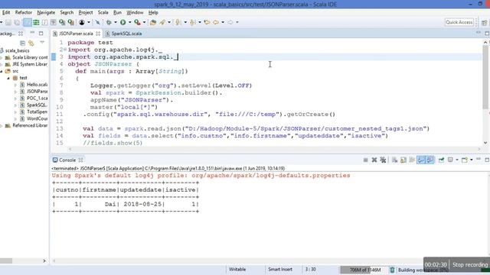Open the External Tools dropdown arrow
This screenshot has width=490, height=275.
(144, 22)
